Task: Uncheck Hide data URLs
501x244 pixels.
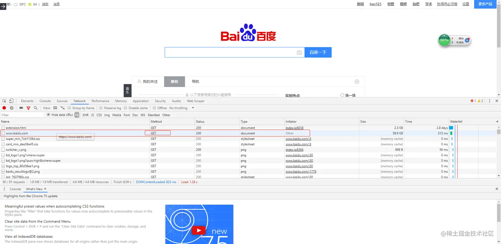Action: pos(48,115)
